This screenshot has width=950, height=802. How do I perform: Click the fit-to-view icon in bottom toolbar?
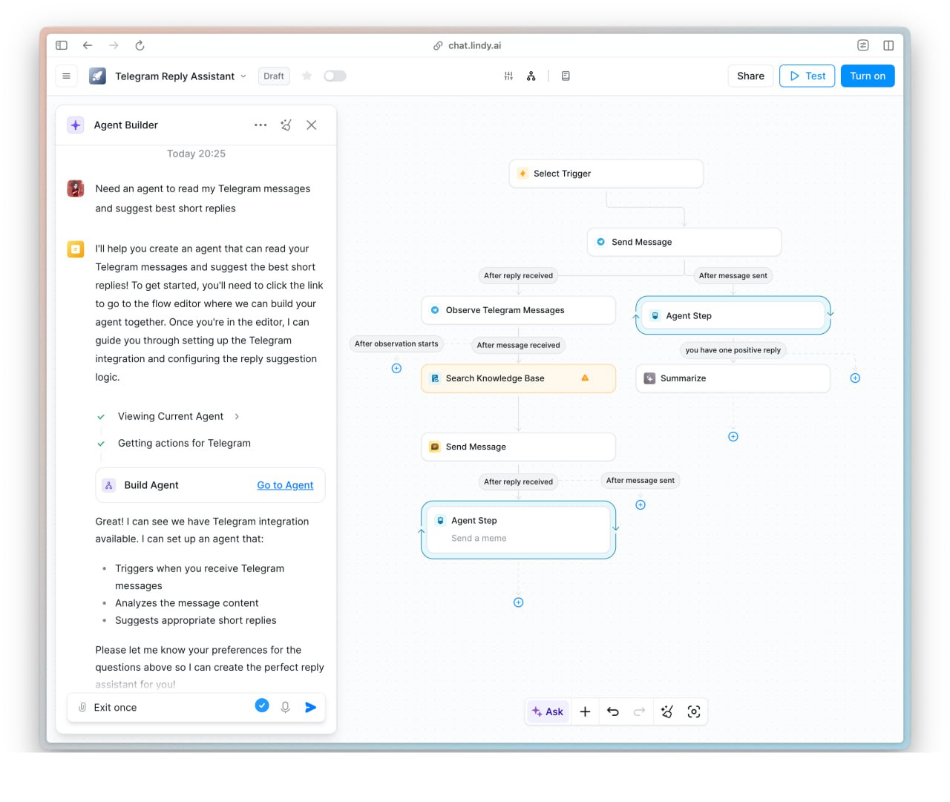pos(694,711)
